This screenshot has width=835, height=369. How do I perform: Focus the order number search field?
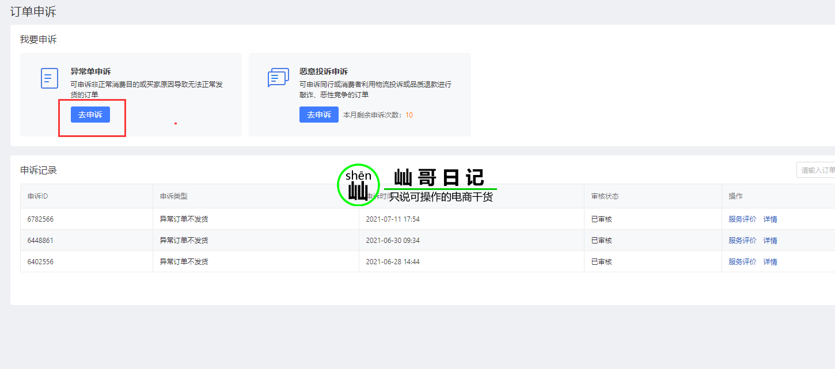click(x=815, y=170)
